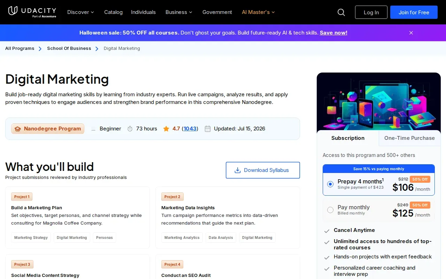Click the Digital Marketing course artwork
Viewport: 446px width, 279px height.
pyautogui.click(x=379, y=101)
